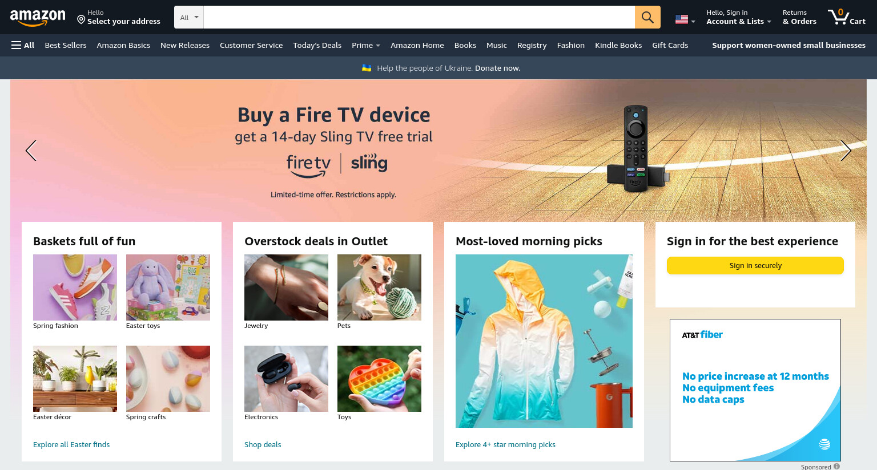Open Best Sellers navigation item

pos(66,45)
